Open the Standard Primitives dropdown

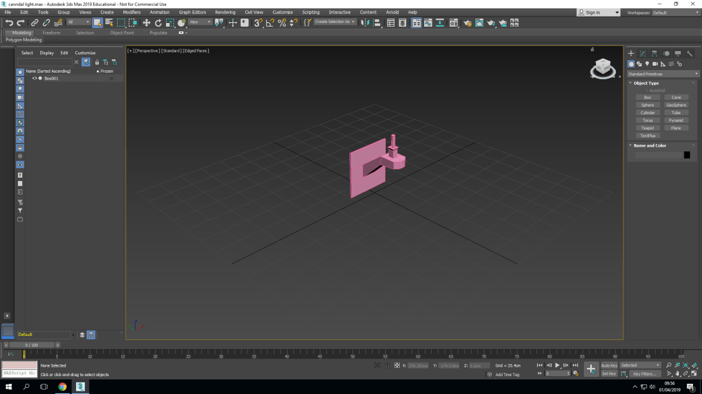[662, 73]
